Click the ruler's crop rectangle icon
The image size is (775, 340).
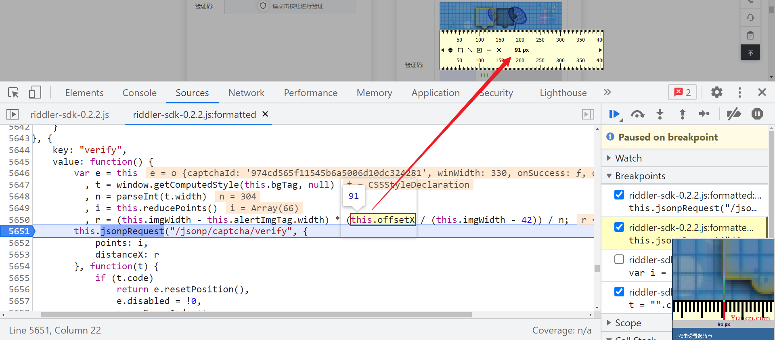(460, 50)
